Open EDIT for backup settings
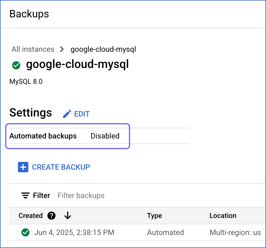The height and width of the screenshot is (248, 266). point(82,114)
